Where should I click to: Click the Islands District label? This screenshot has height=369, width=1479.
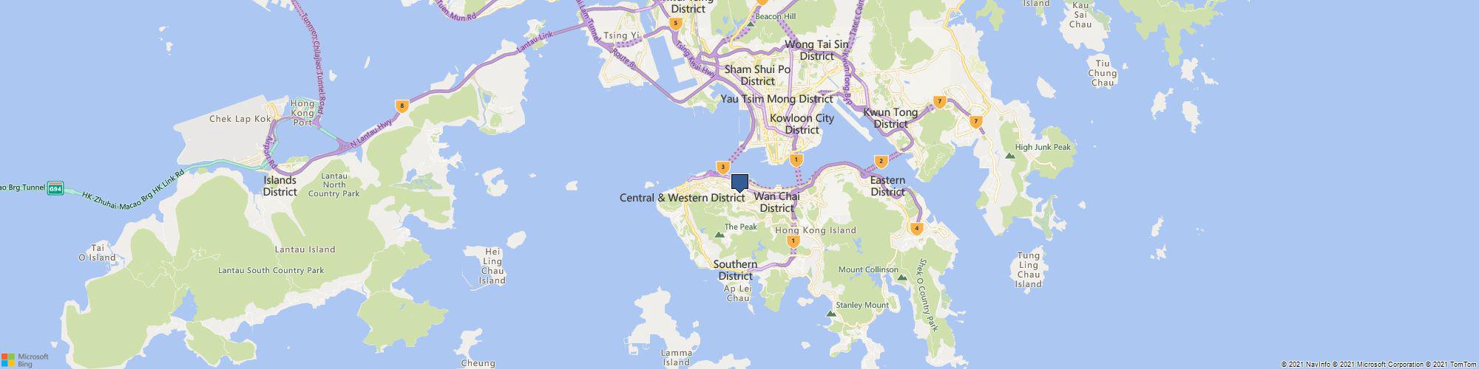[x=280, y=186]
